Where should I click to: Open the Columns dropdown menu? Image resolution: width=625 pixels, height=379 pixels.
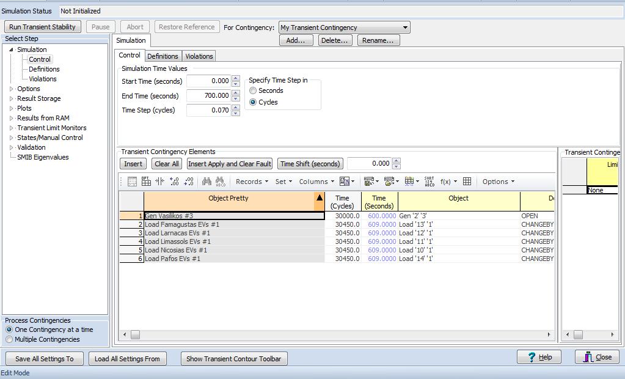pos(316,182)
